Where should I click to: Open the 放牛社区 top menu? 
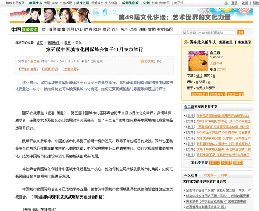pos(83,3)
